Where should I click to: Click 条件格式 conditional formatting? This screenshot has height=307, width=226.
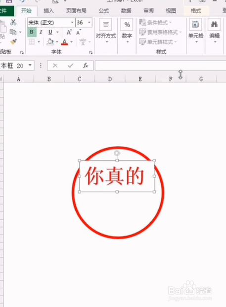(155, 22)
